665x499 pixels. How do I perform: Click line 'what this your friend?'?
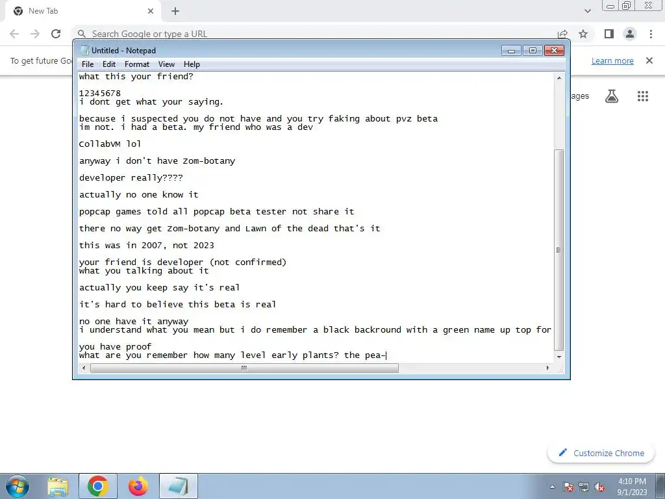click(136, 77)
